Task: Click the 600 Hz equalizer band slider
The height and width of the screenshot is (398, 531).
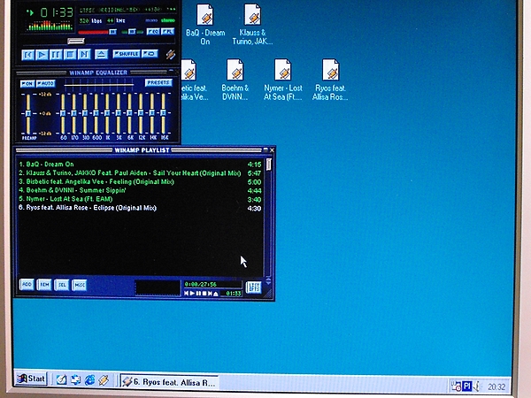Action: click(x=96, y=113)
